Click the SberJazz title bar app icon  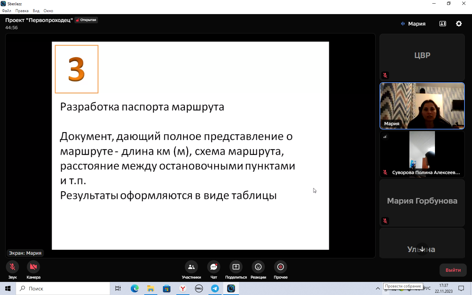(3, 4)
